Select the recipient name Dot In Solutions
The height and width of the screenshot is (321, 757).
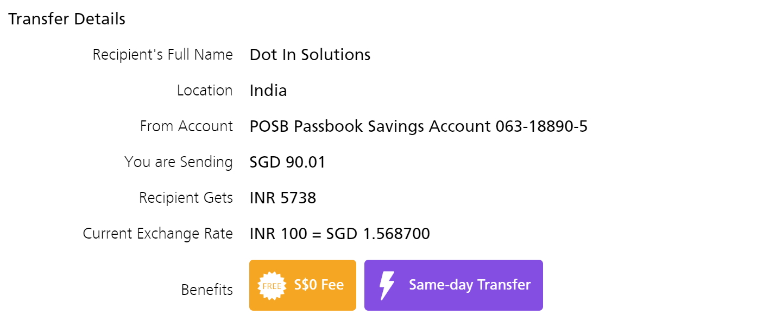point(310,55)
